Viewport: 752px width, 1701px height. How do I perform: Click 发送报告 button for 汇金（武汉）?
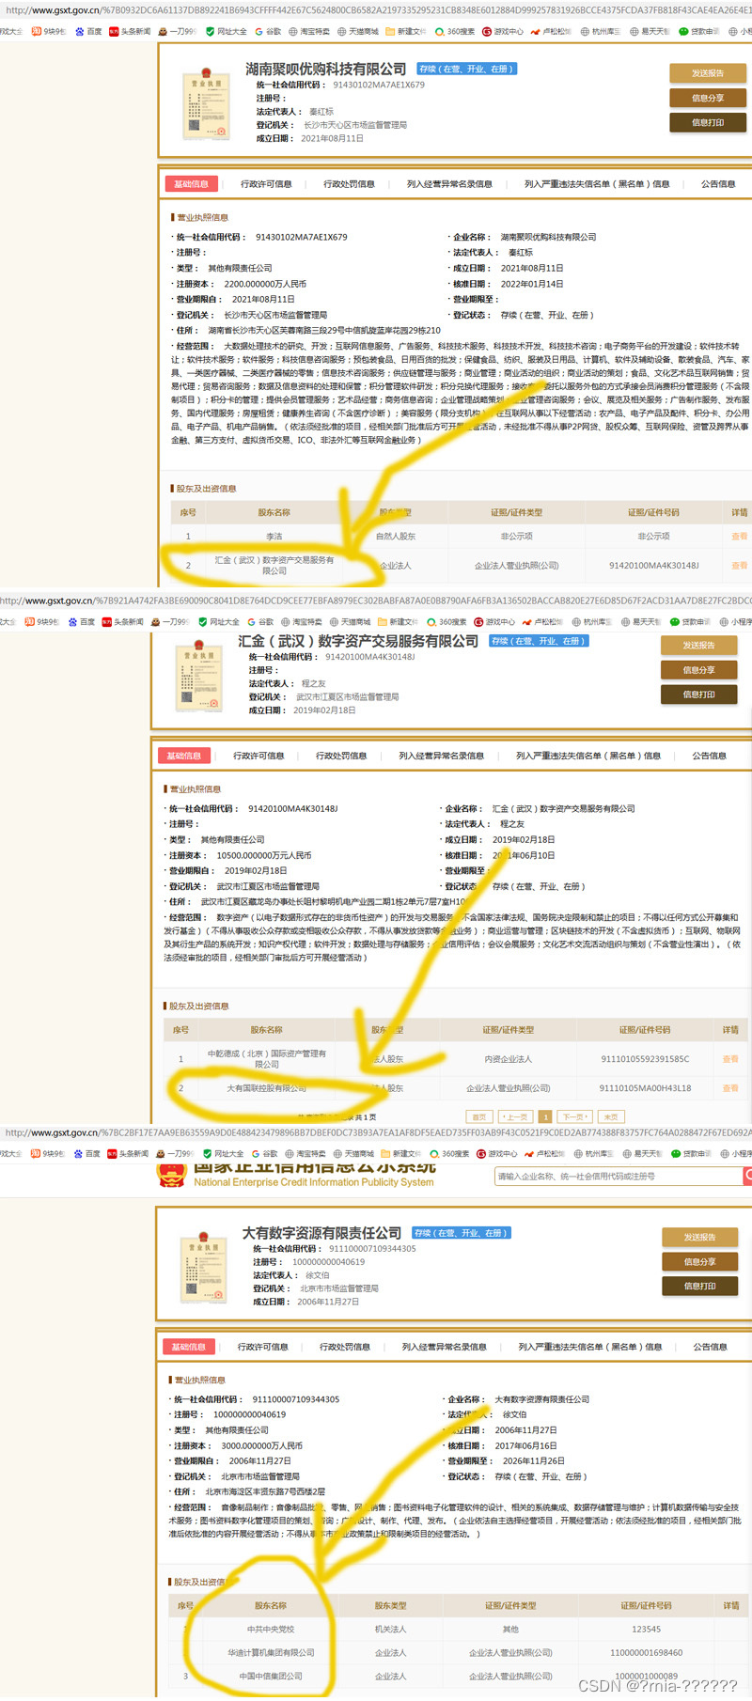coord(698,646)
